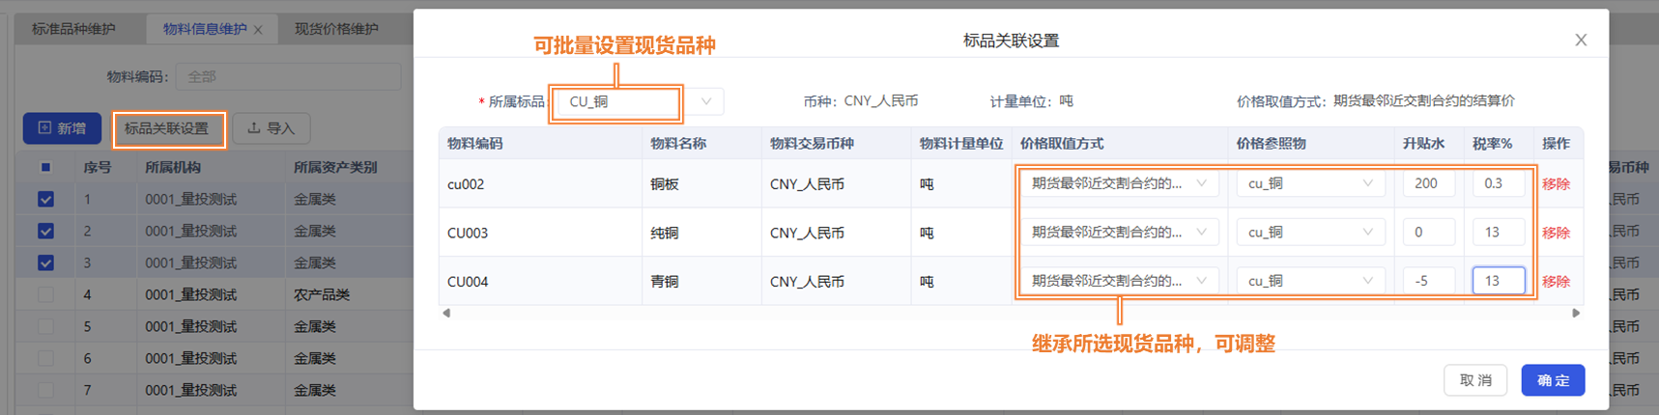Click 取消 to cancel
The height and width of the screenshot is (415, 1659).
(1475, 380)
